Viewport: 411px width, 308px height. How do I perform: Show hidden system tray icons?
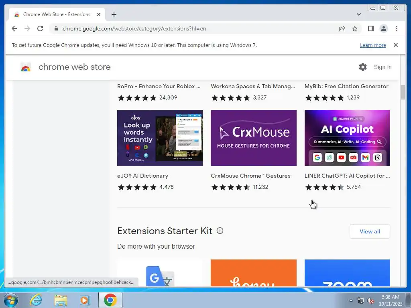351,300
